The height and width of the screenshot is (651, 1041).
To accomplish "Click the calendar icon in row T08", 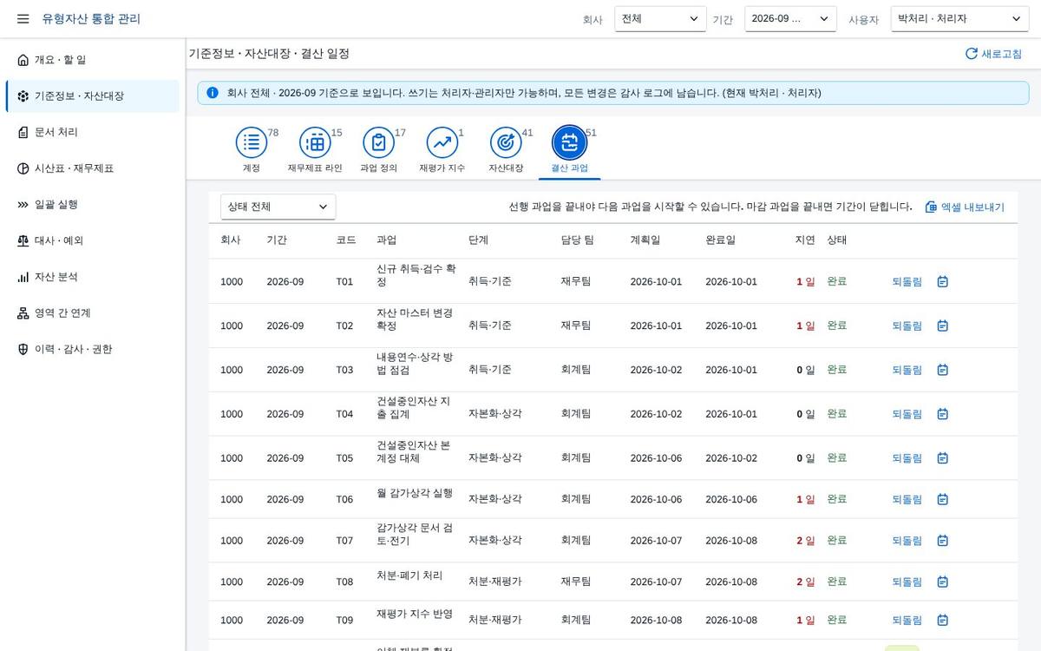I will point(943,582).
